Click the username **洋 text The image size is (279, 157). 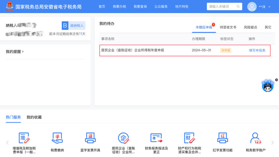click(262, 7)
